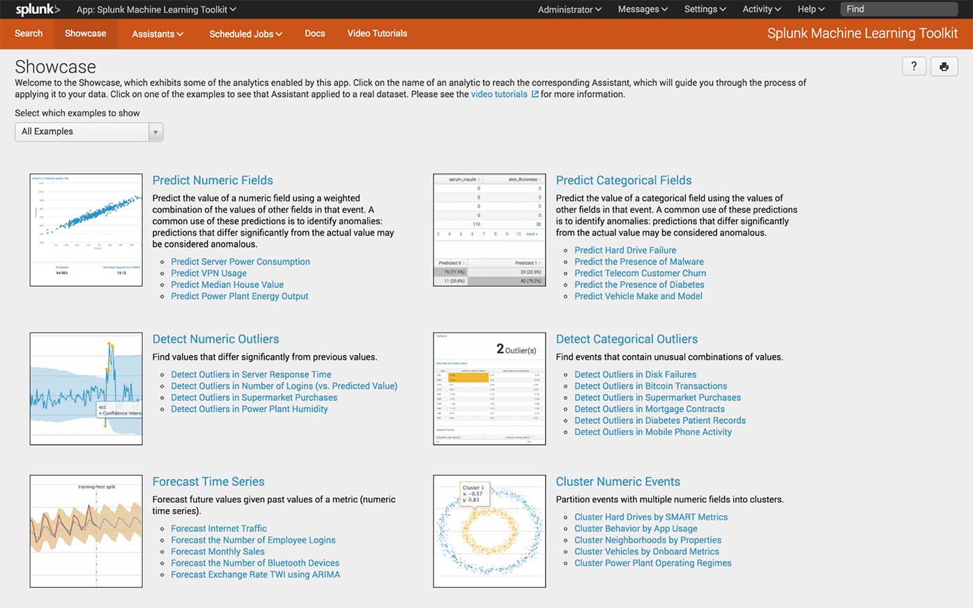Open Cluster Behavior by App Usage

tap(636, 529)
